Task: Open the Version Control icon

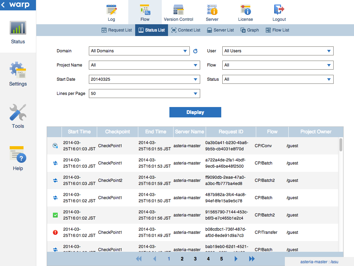Action: tap(178, 12)
